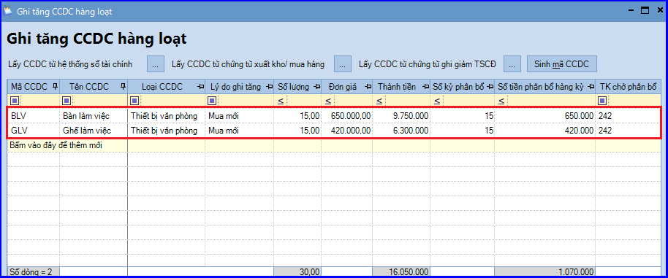668x278 pixels.
Task: Unpin the Mã CCDC column
Action: (55, 87)
